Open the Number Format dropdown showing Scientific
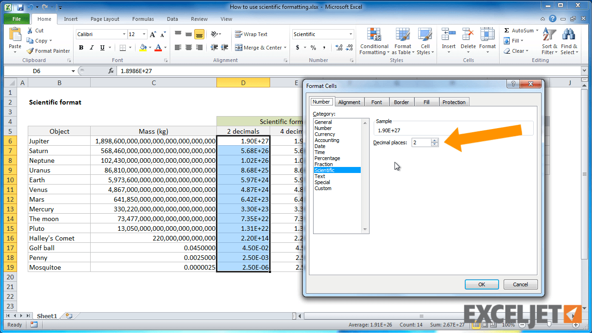The height and width of the screenshot is (333, 592). 322,34
